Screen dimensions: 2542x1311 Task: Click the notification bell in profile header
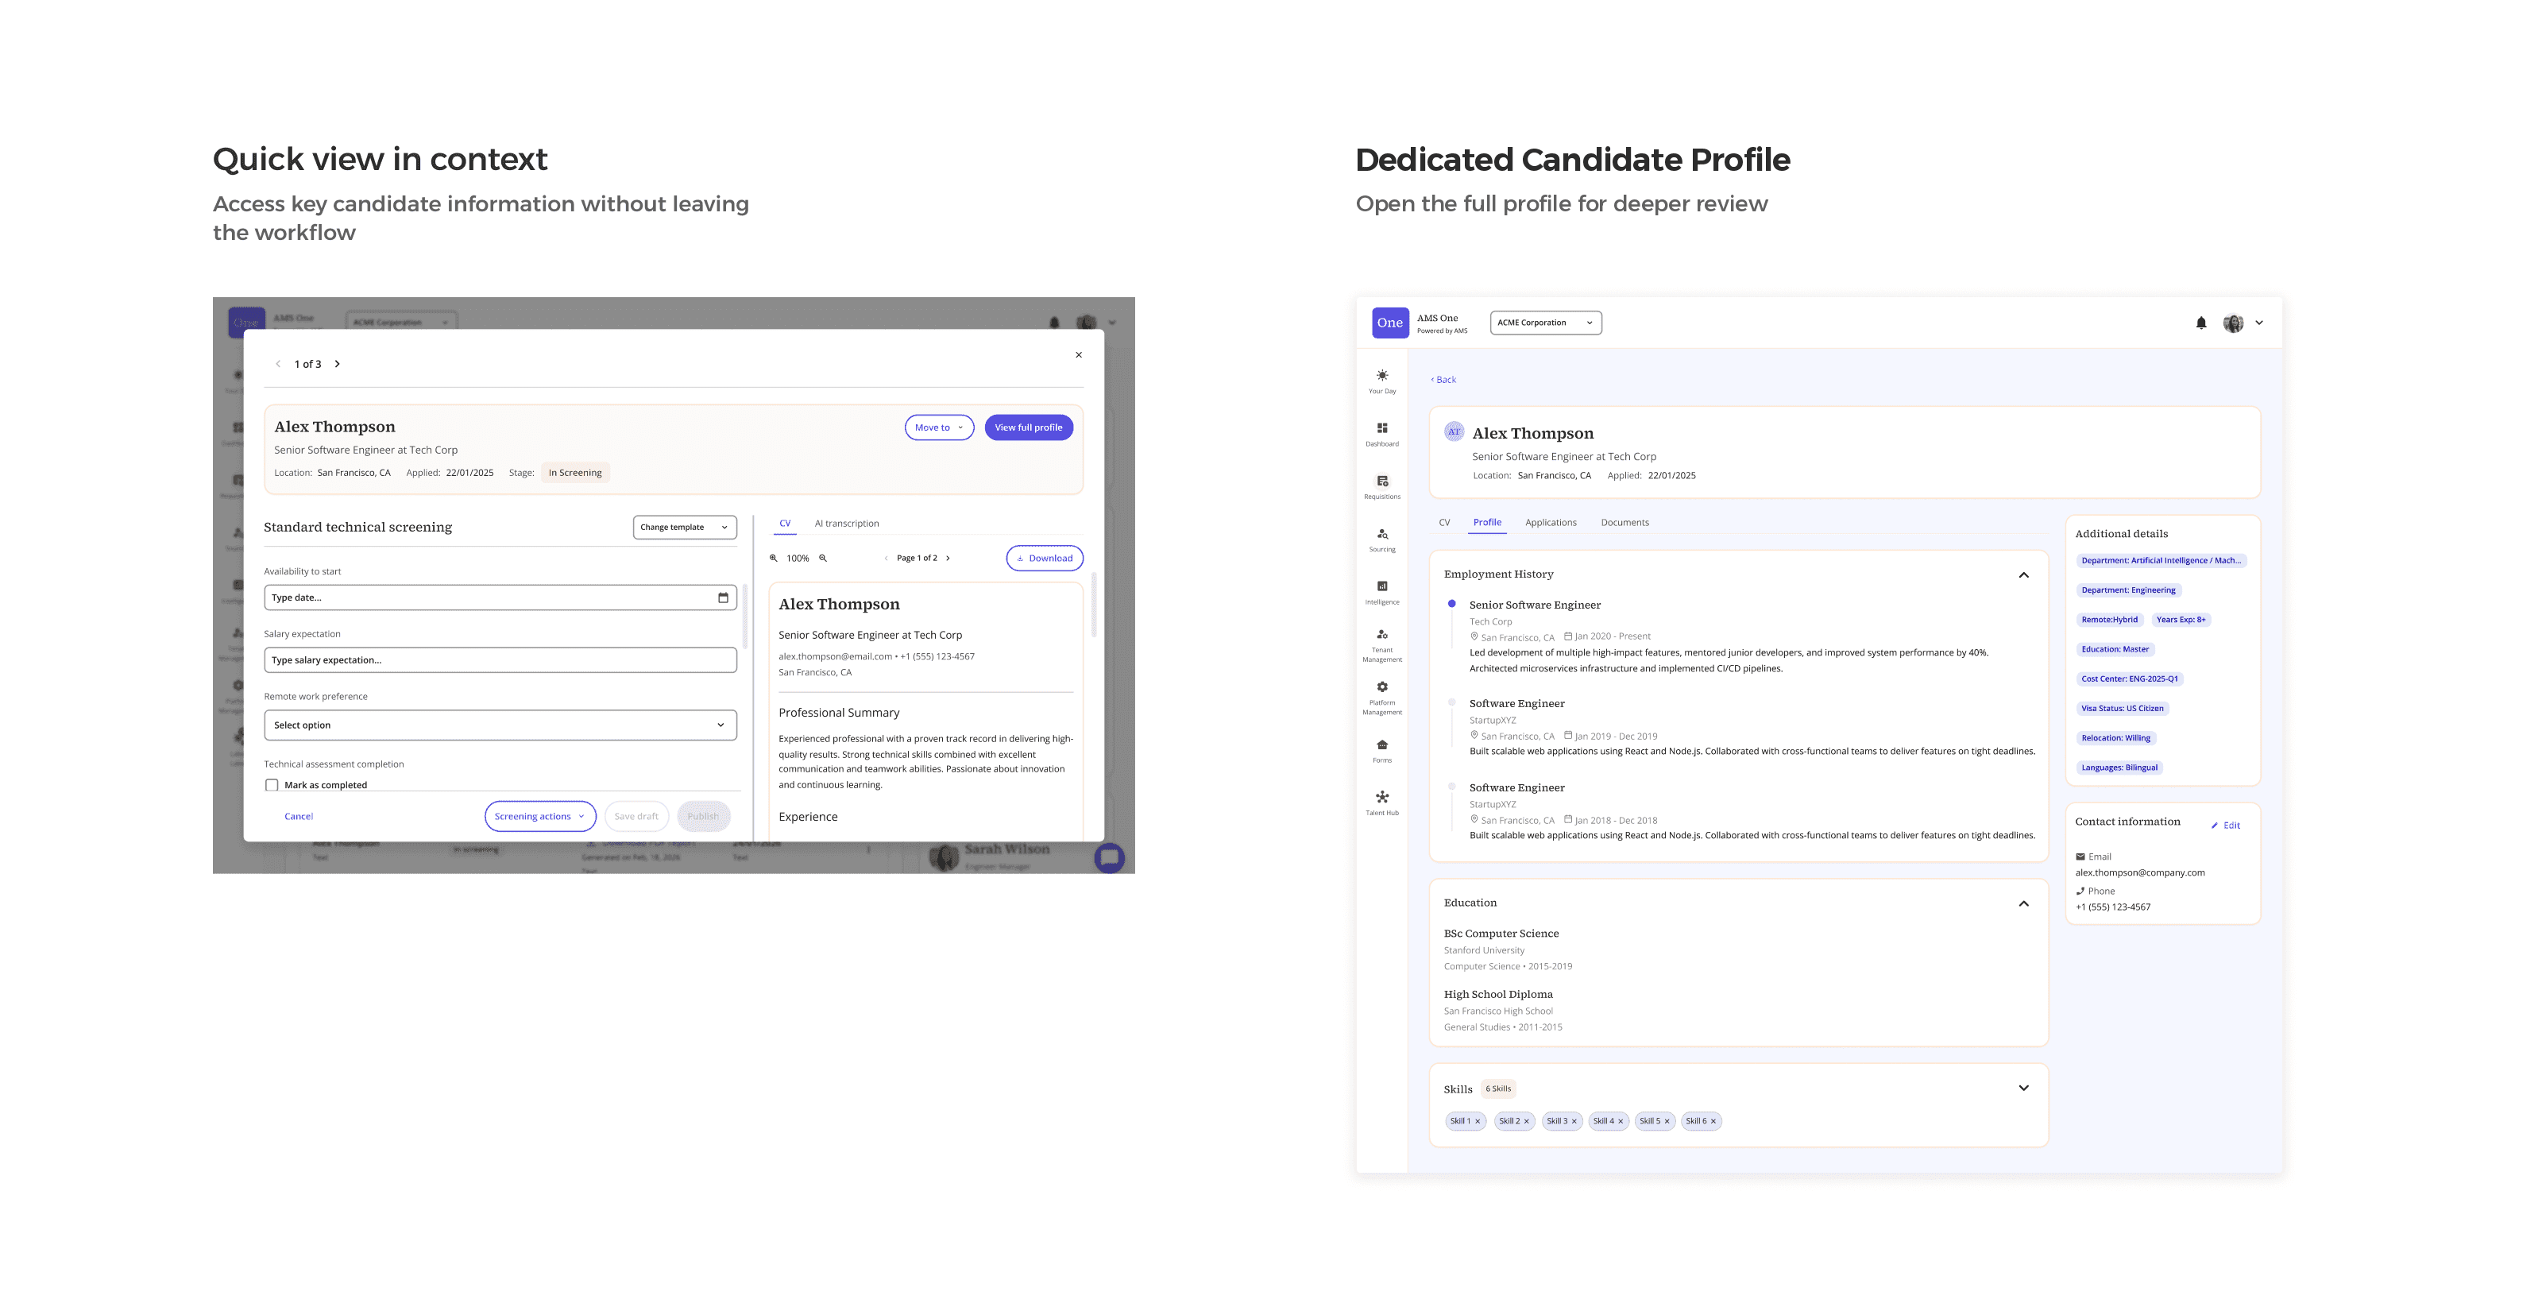pyautogui.click(x=2200, y=323)
